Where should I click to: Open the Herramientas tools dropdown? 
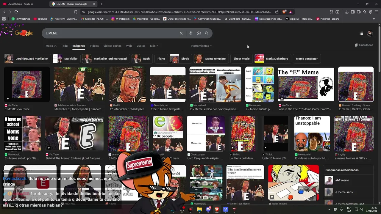202,46
